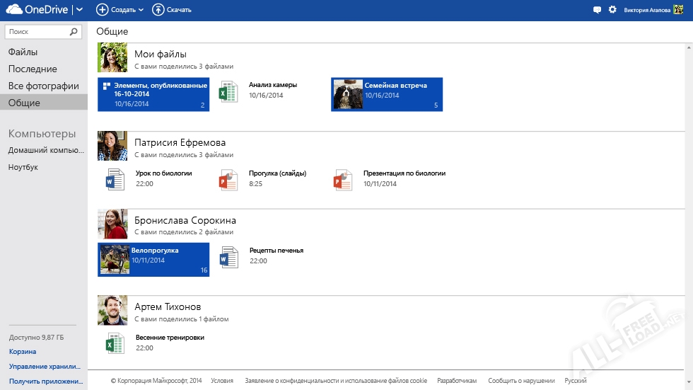Expand the Создать dropdown menu
Viewport: 693px width, 390px height.
click(120, 10)
